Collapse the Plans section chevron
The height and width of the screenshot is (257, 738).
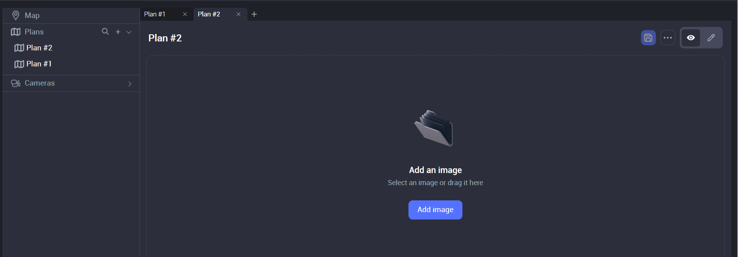tap(129, 32)
